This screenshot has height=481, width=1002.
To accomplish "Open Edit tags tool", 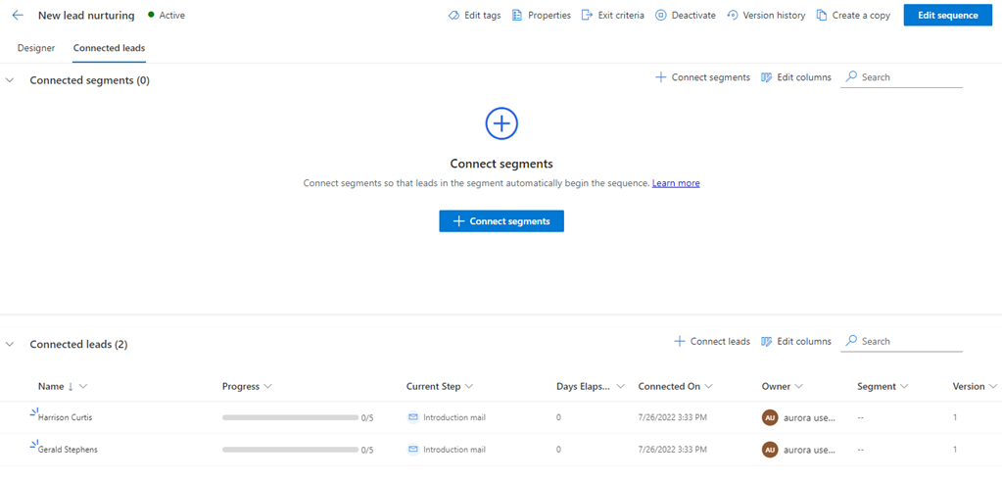I will point(473,16).
